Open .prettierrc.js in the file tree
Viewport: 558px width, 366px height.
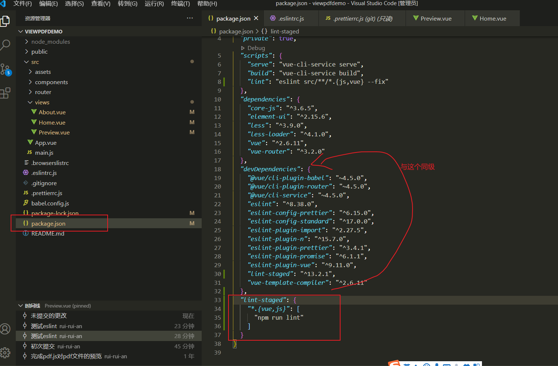[109, 193]
